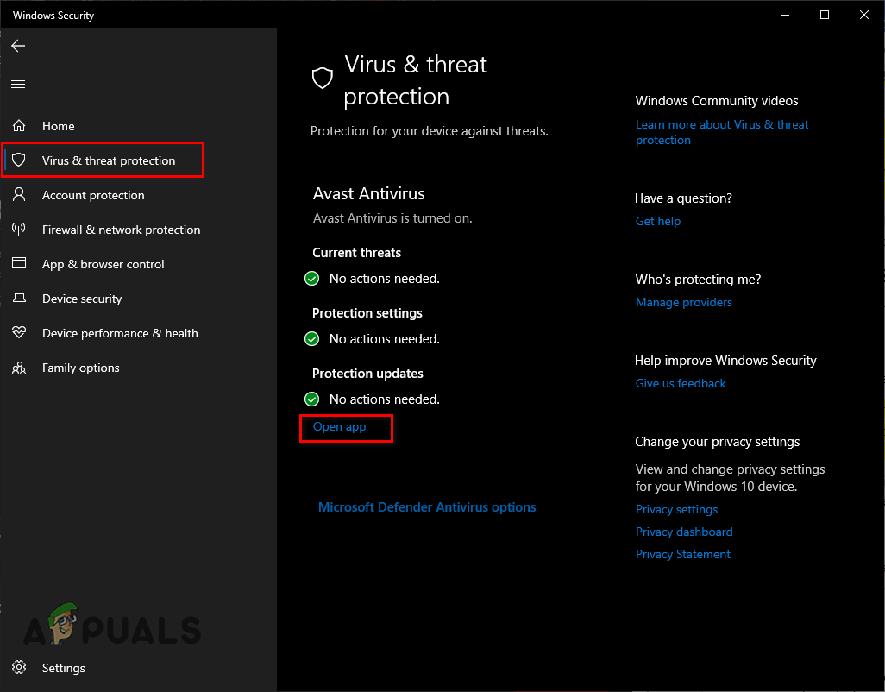Click the Virus & threat protection shield icon
Viewport: 885px width, 692px height.
click(x=19, y=160)
